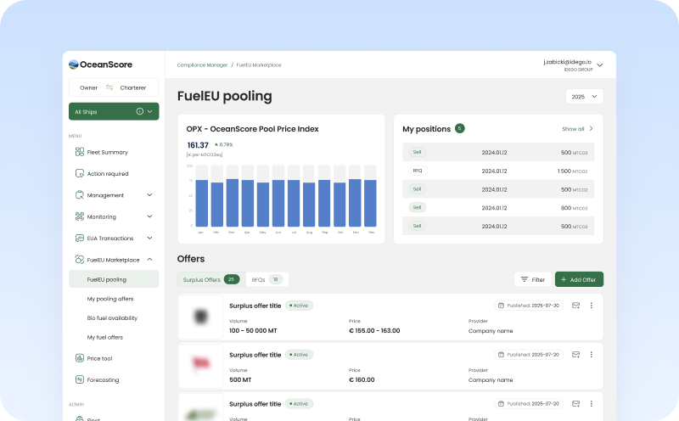Viewport: 679px width, 421px height.
Task: Collapse the FuelEU Marketplace section
Action: (x=149, y=260)
